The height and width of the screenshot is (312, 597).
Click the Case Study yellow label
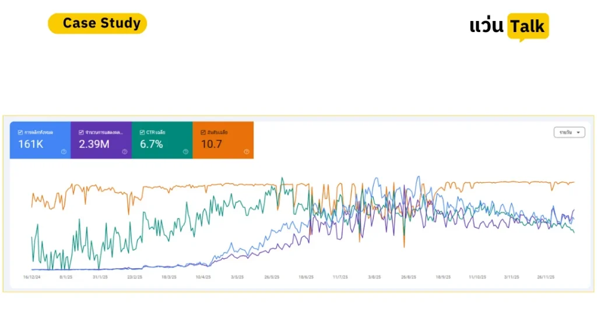tap(97, 23)
